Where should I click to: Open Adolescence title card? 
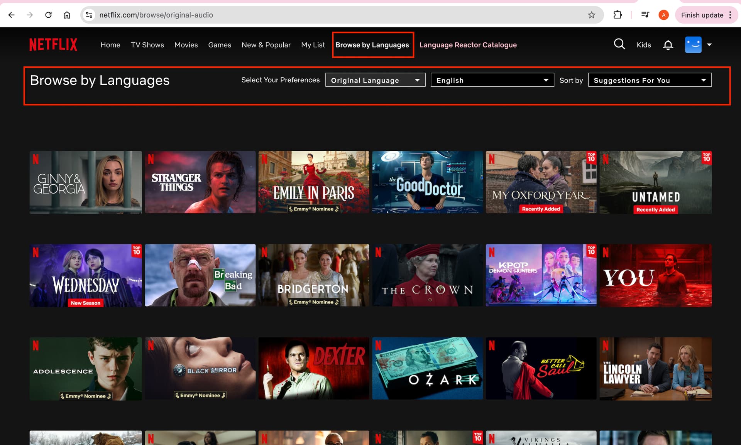86,369
